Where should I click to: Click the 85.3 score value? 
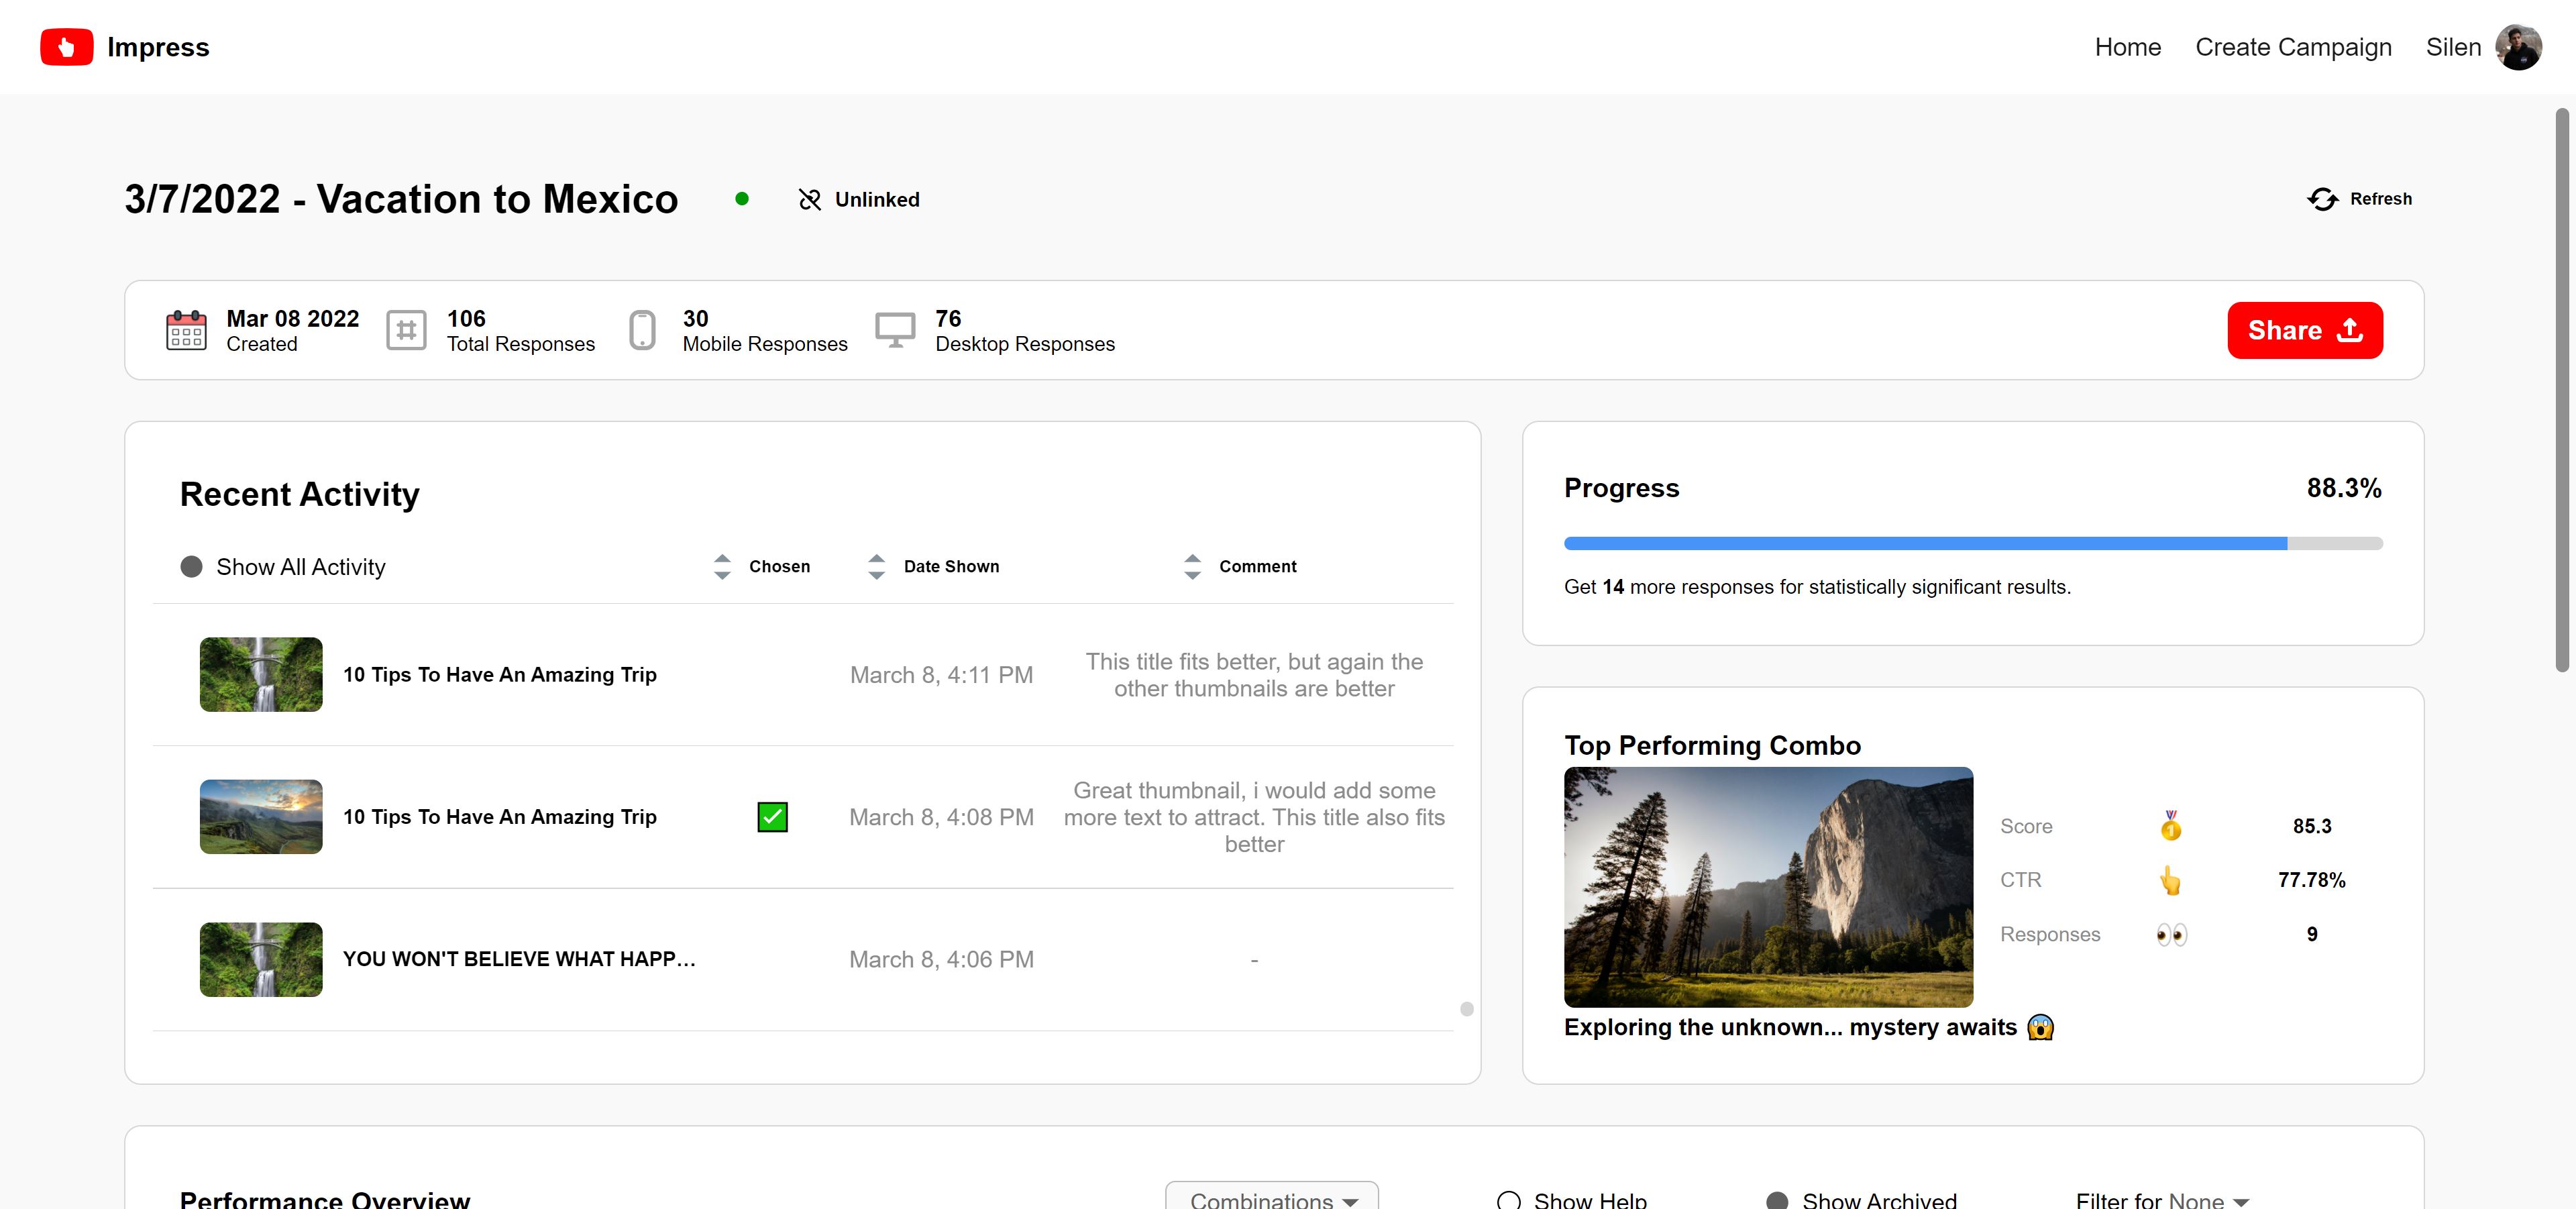[2311, 826]
